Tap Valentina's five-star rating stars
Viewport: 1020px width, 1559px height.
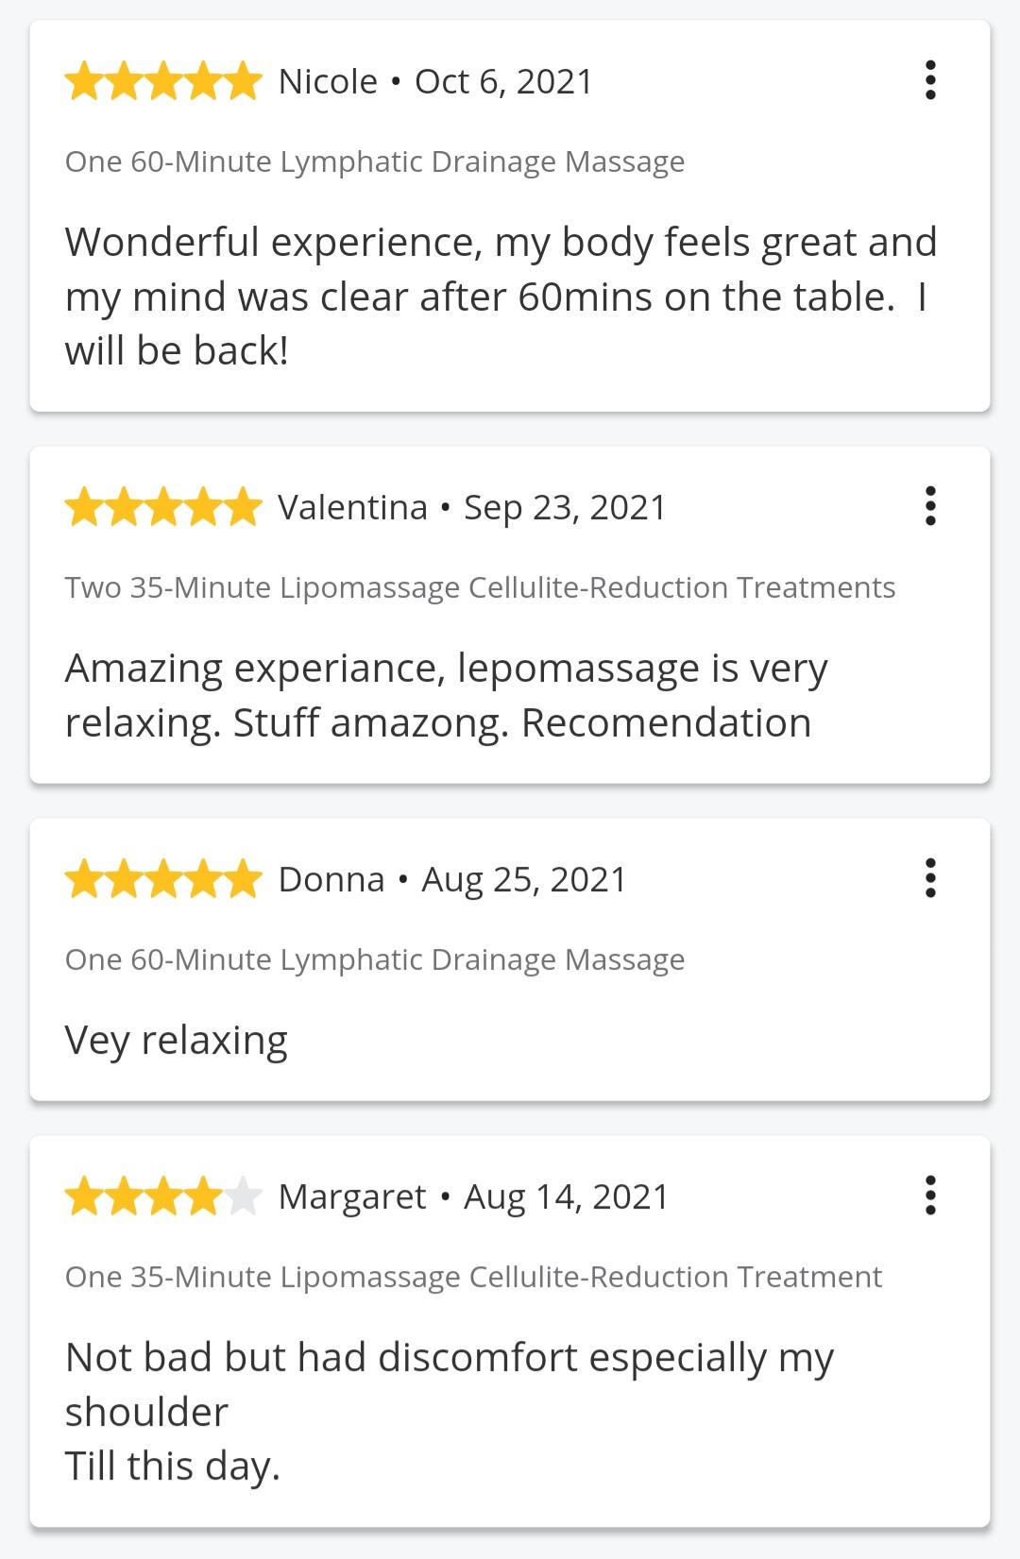163,507
